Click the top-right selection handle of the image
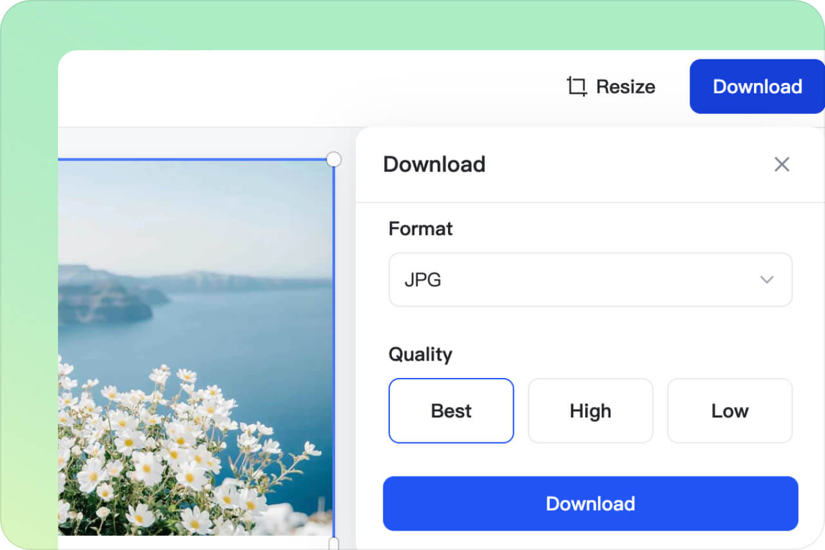The height and width of the screenshot is (550, 825). point(334,159)
